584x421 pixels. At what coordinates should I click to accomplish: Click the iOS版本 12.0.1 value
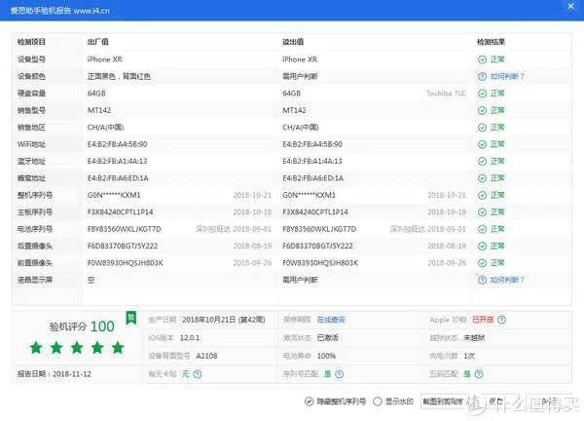pyautogui.click(x=190, y=338)
